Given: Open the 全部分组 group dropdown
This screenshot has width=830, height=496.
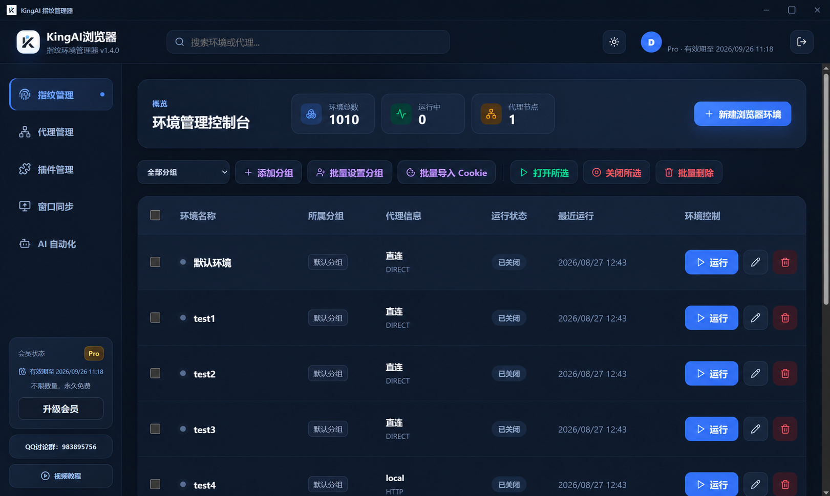Looking at the screenshot, I should 183,172.
